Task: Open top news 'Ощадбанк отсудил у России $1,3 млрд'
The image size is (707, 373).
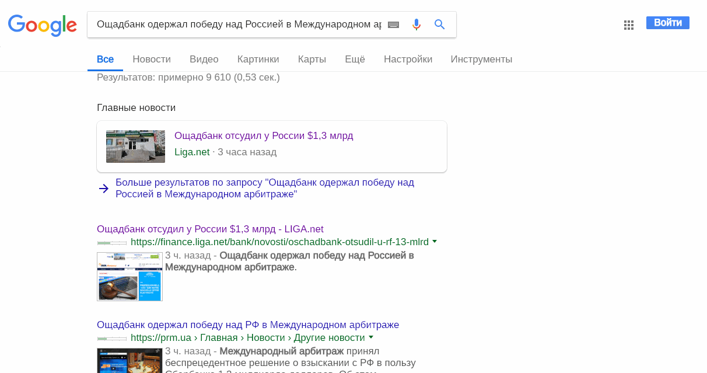Action: pos(264,136)
